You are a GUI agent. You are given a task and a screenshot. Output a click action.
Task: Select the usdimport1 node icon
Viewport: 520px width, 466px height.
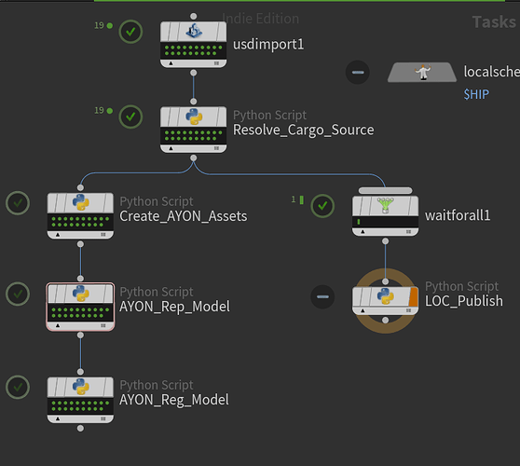coord(194,32)
